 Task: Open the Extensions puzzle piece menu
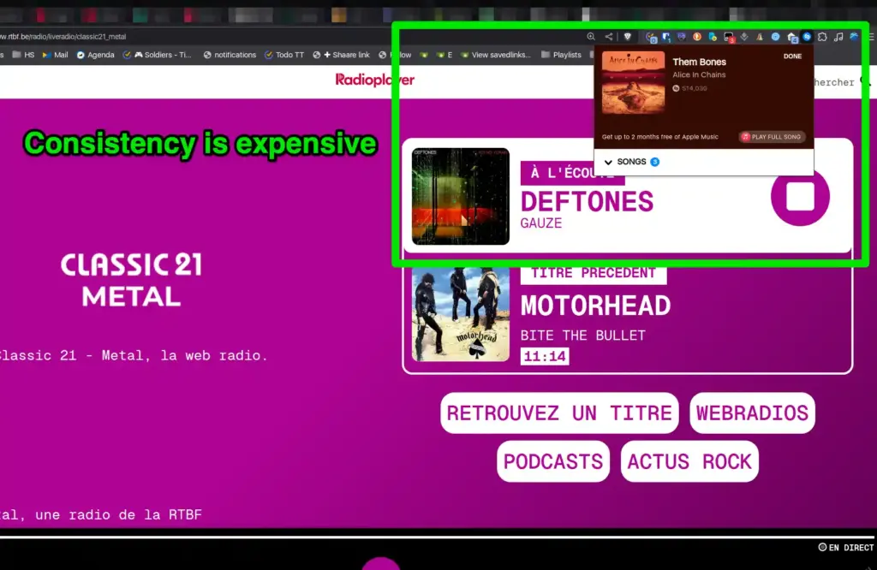(822, 37)
